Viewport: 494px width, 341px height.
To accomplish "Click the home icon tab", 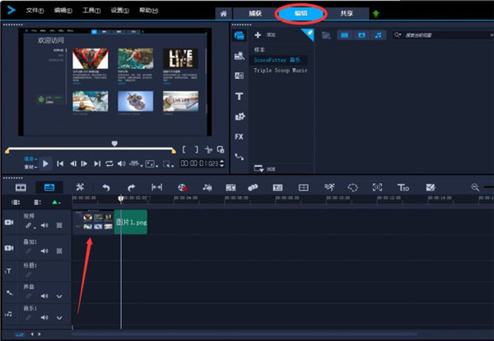I will [x=223, y=14].
